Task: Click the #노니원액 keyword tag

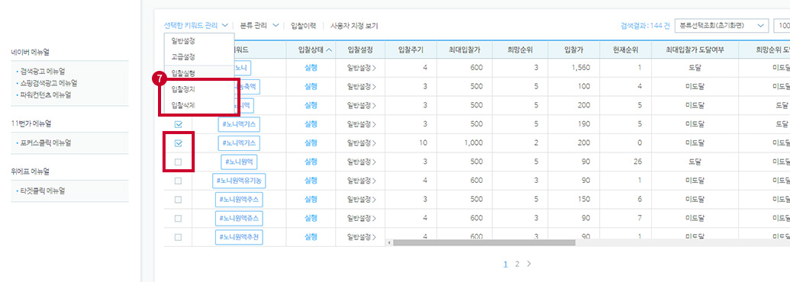Action: click(x=240, y=162)
